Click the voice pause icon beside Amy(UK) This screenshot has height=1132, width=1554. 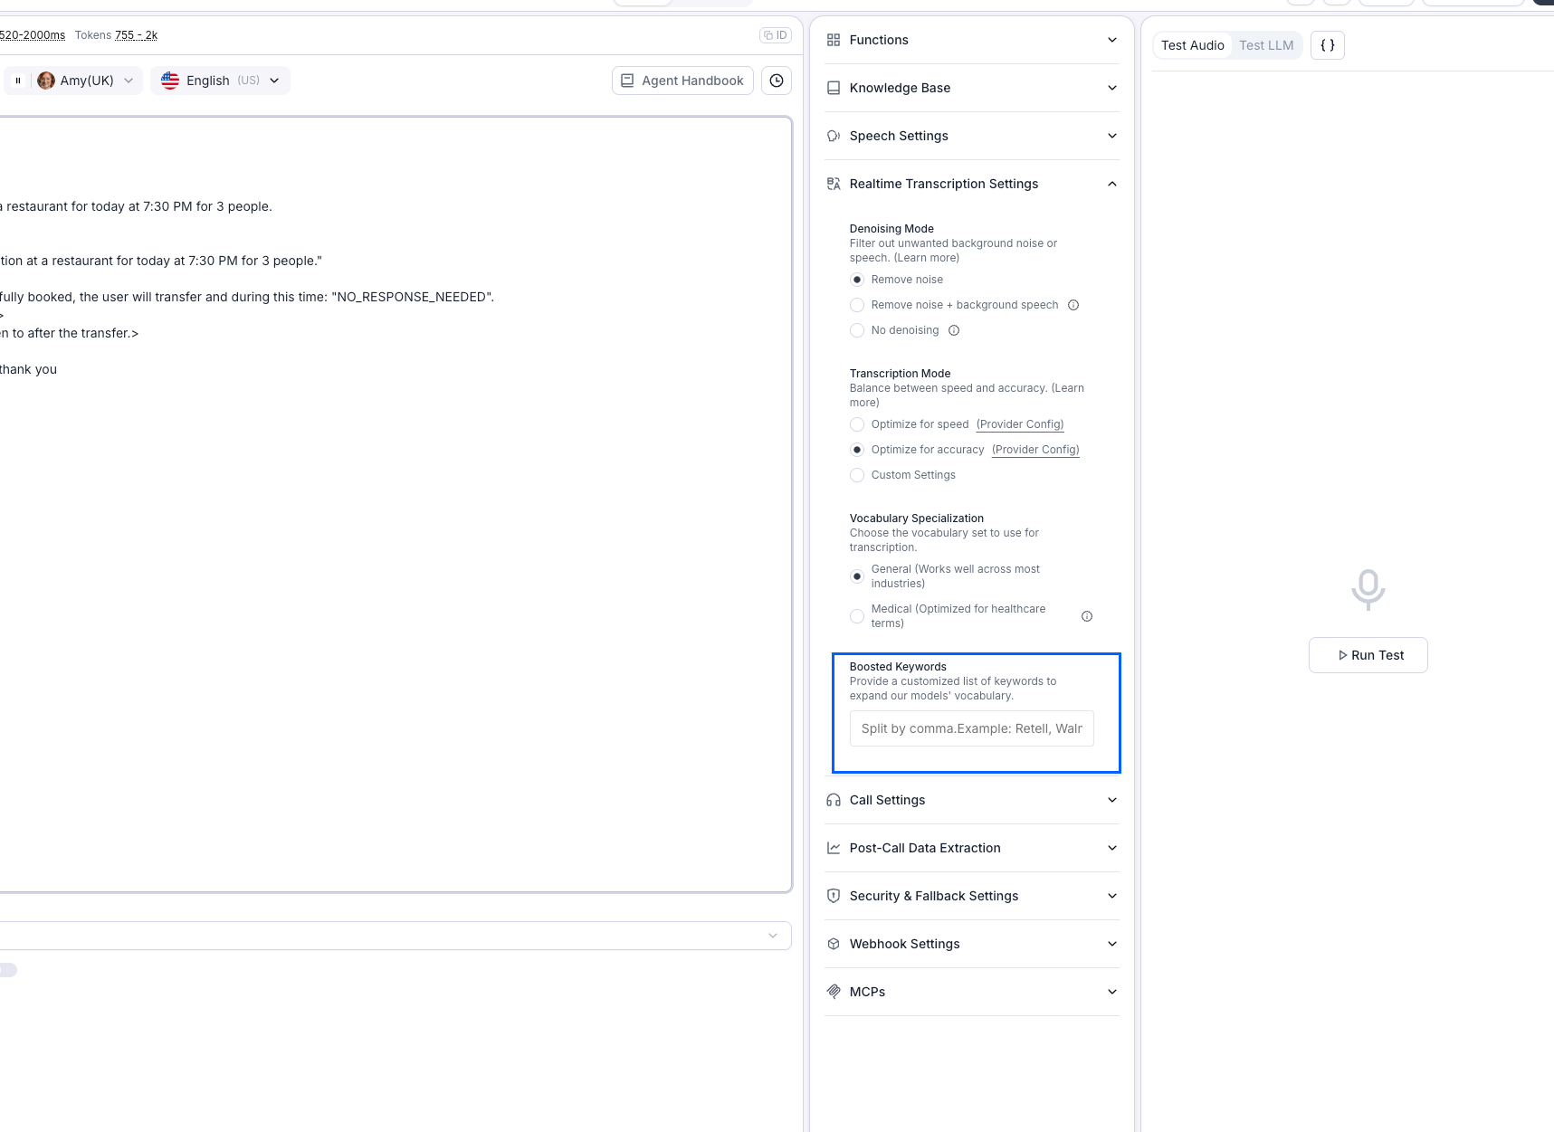click(17, 81)
